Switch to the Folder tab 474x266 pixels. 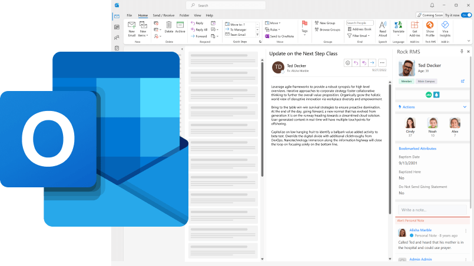(184, 15)
